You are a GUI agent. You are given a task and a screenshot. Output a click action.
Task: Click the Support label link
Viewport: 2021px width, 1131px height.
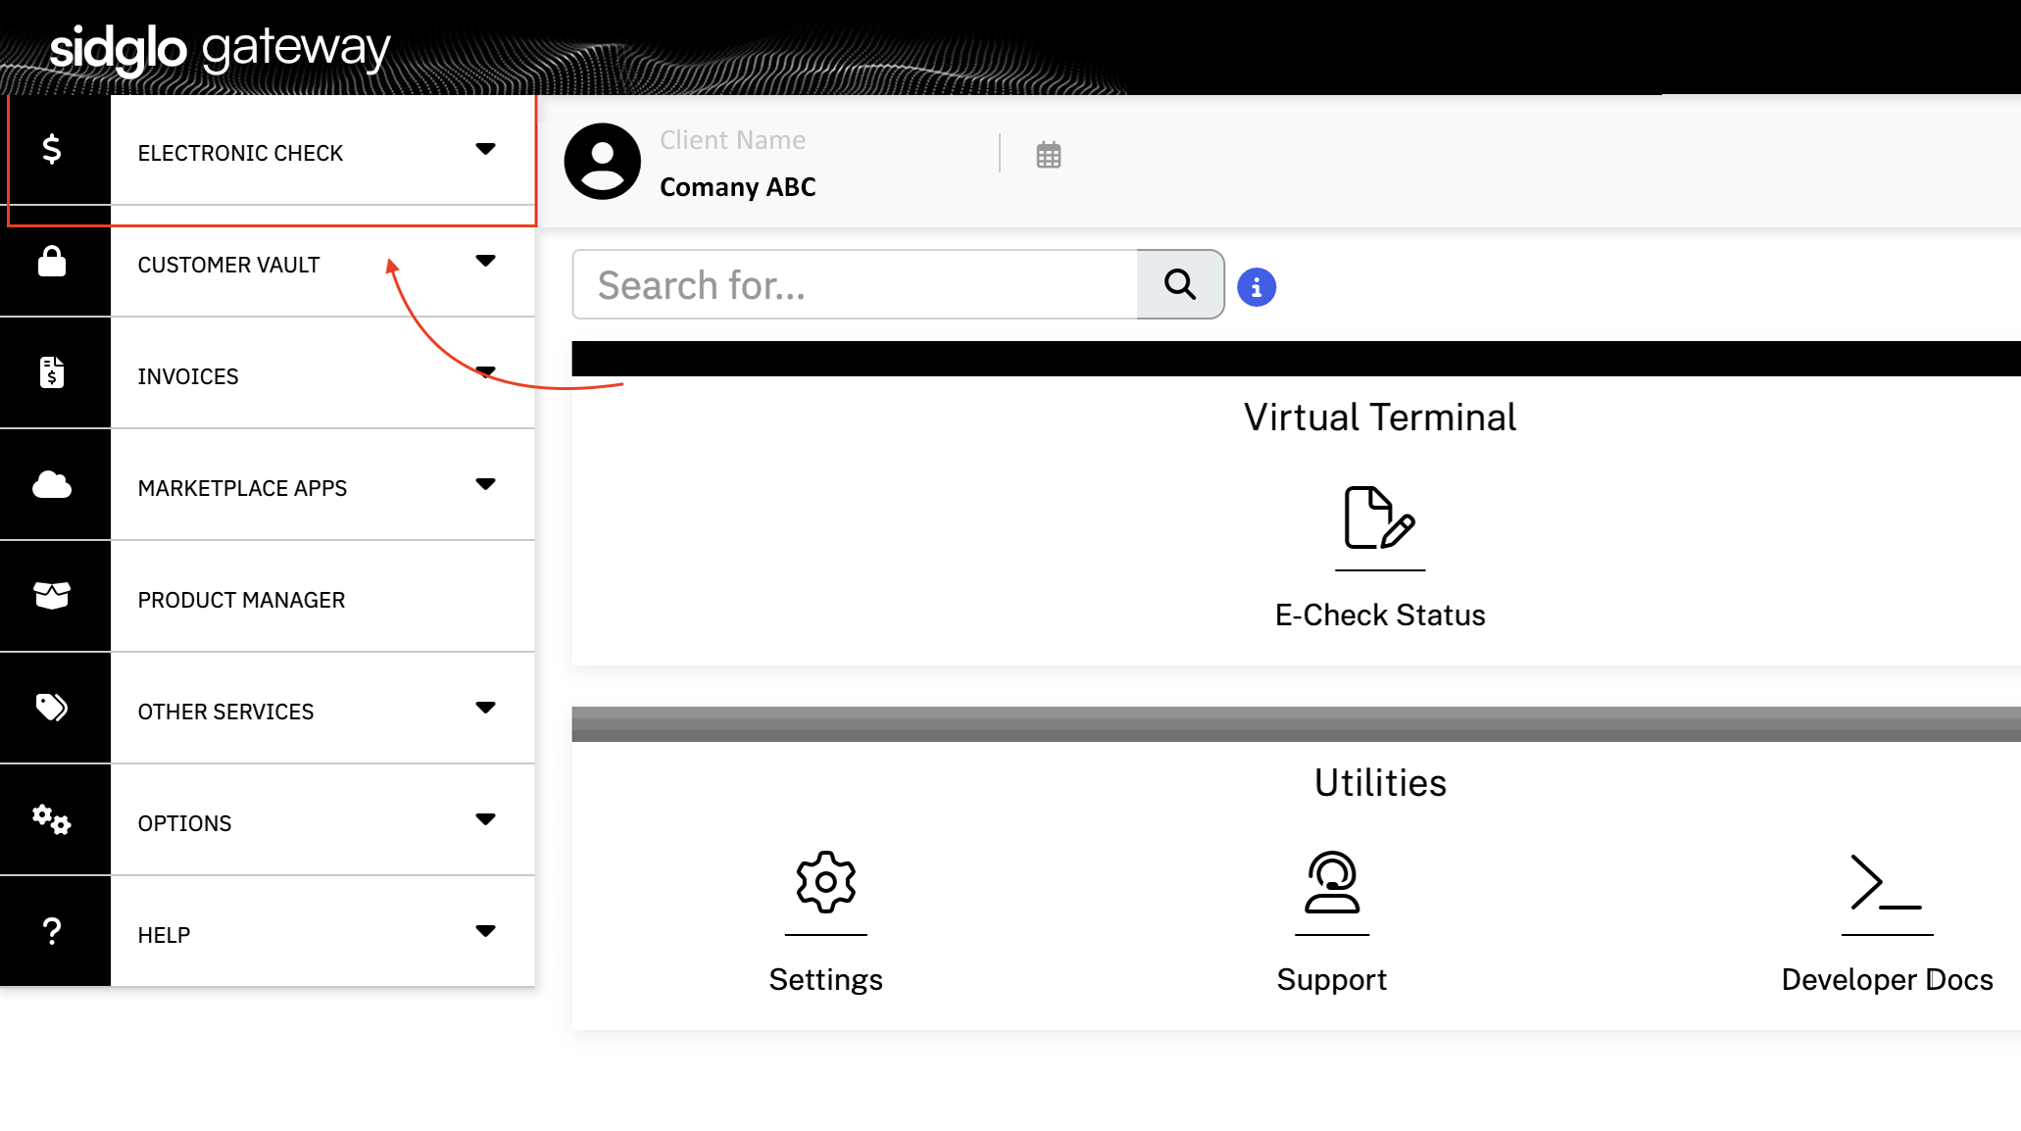tap(1332, 979)
